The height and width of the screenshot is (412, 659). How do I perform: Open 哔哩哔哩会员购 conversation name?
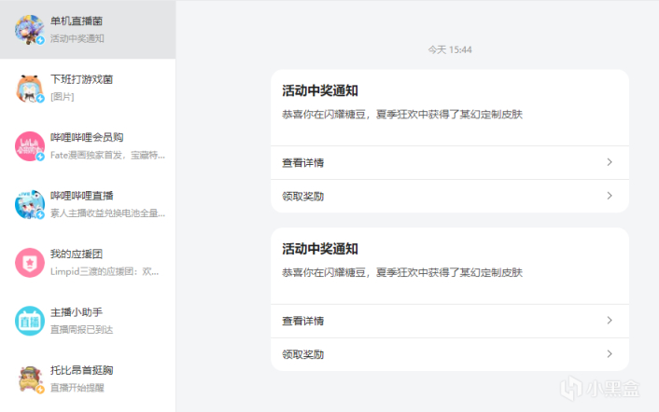point(87,138)
